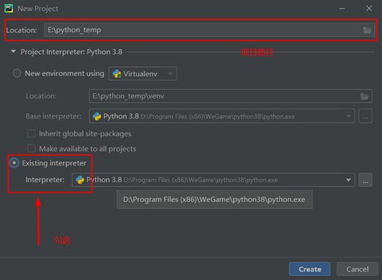Browse folder icon in project Location field

coord(367,30)
